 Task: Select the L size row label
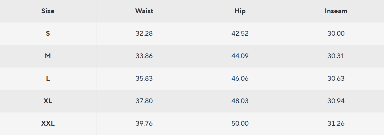point(48,78)
